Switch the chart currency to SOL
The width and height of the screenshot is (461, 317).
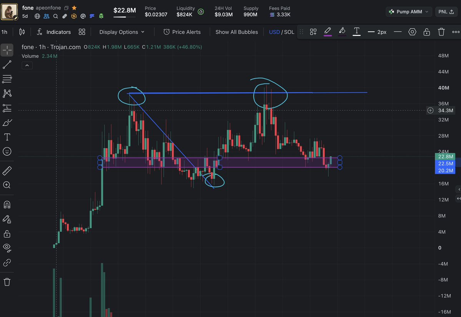pos(289,32)
